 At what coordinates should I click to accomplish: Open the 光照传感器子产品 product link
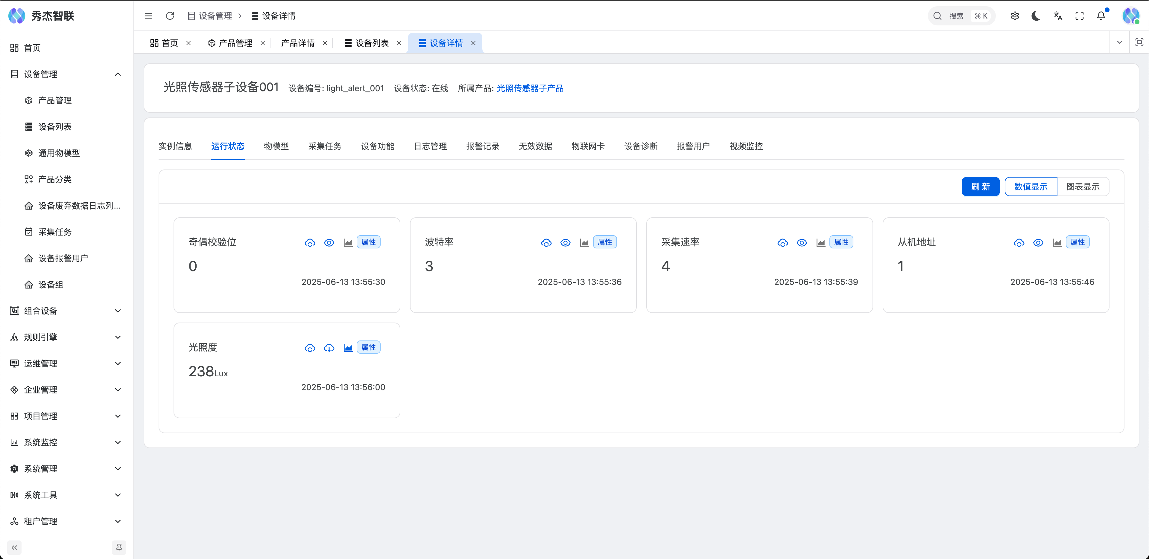530,88
